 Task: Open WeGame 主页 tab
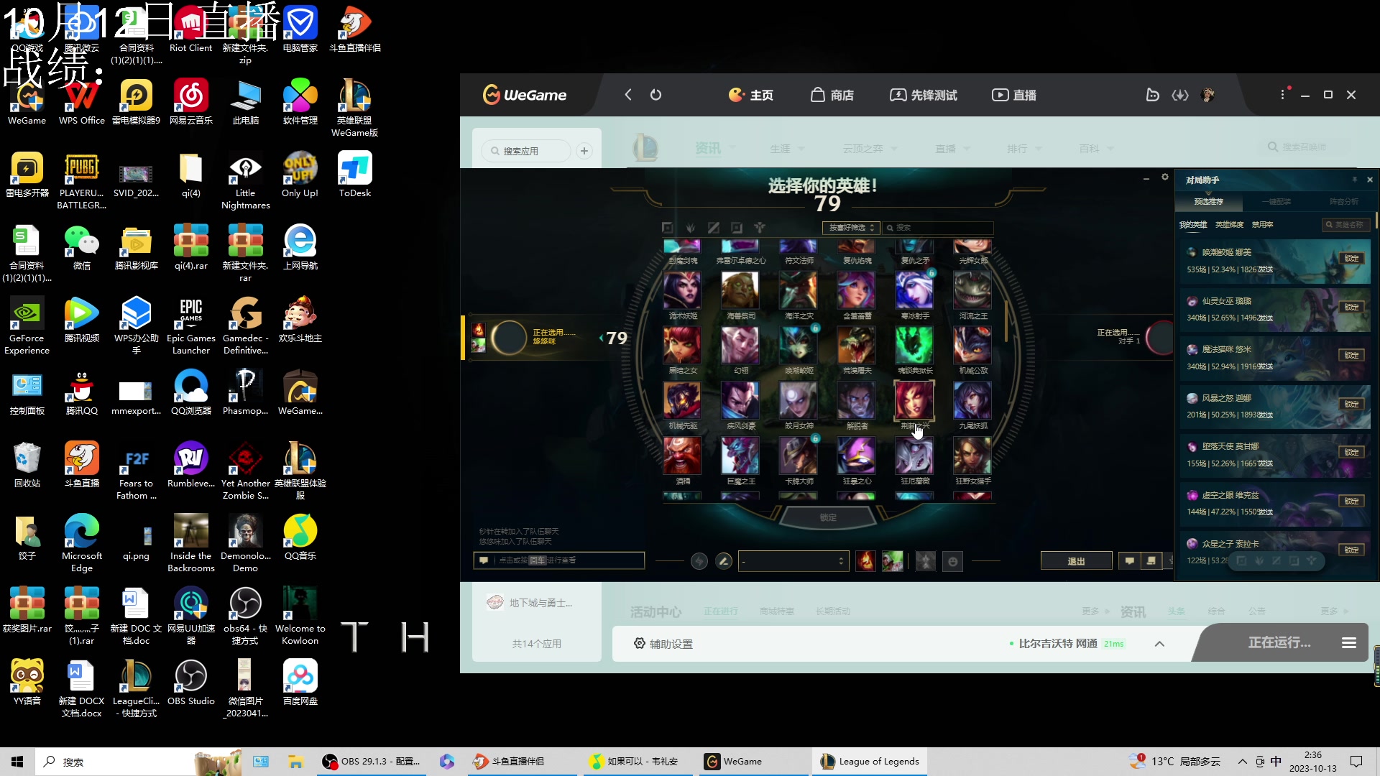pos(751,95)
